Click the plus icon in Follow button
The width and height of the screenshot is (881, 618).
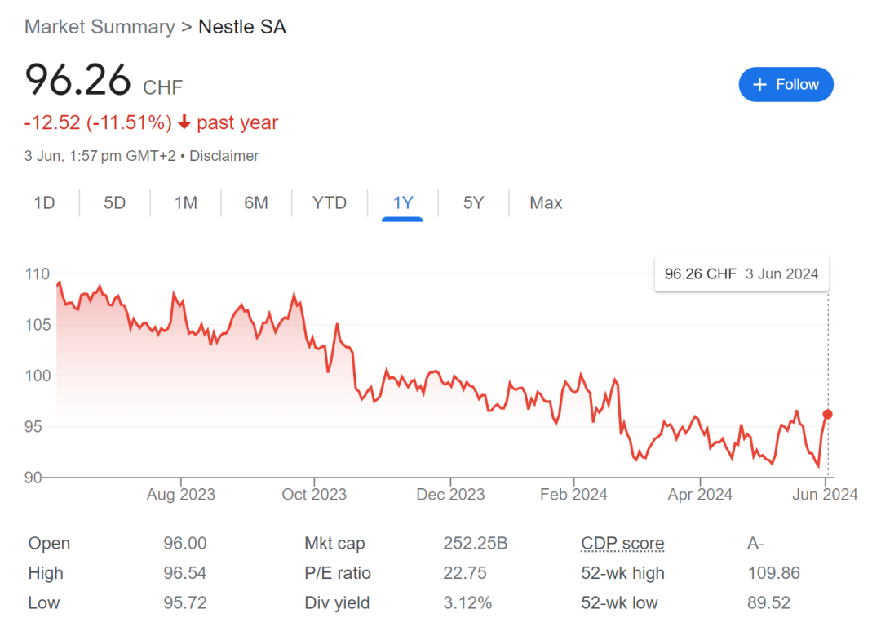(760, 85)
